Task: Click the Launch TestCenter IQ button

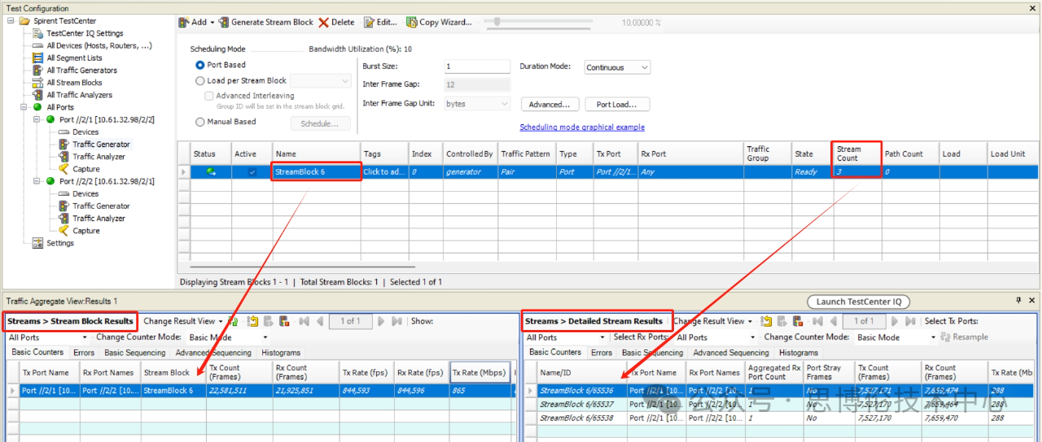Action: coord(857,301)
